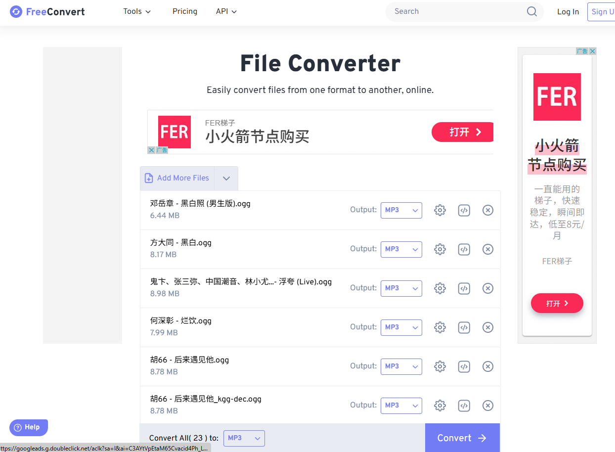615x452 pixels.
Task: Click code icon for 后来遇见他.ogg file
Action: [x=464, y=366]
